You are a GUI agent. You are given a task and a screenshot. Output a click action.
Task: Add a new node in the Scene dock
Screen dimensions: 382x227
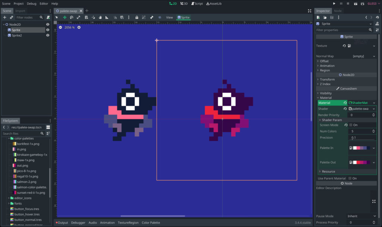coord(4,17)
